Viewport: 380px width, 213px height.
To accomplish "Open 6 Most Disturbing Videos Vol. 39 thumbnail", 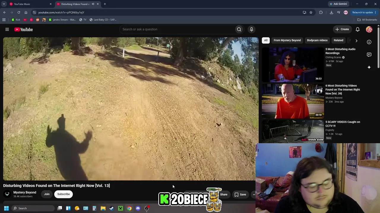I will coord(293,101).
